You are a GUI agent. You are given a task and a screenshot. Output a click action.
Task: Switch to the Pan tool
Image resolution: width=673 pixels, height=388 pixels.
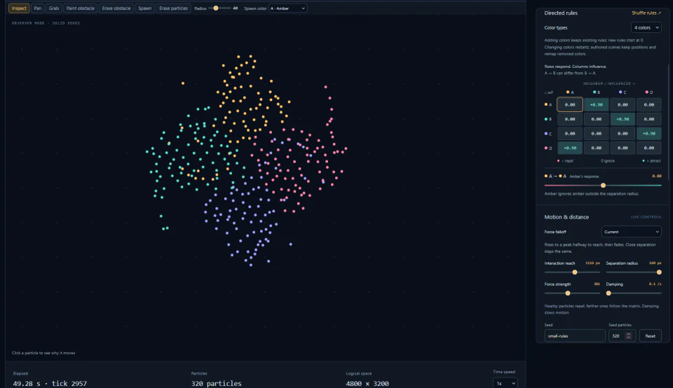pos(38,8)
